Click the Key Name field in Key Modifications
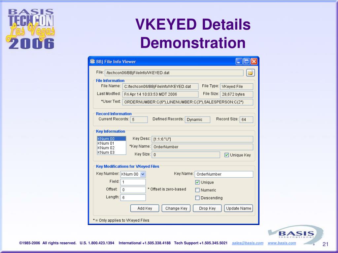338x253 pixels. pyautogui.click(x=224, y=174)
